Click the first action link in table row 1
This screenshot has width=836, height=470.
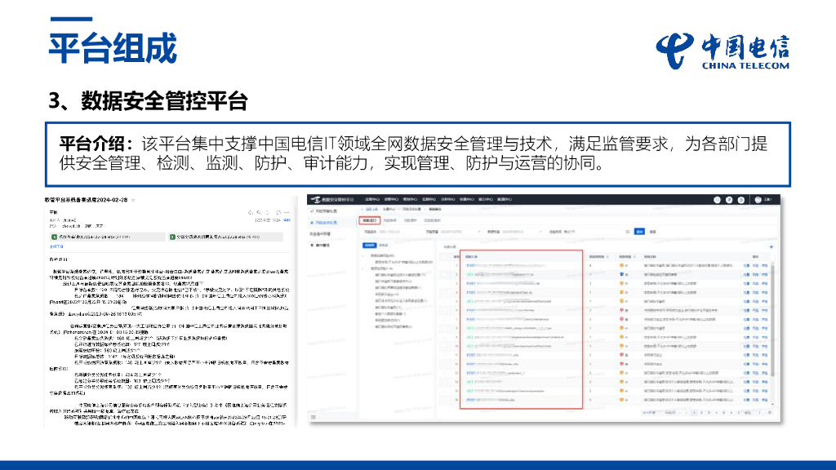(x=746, y=265)
